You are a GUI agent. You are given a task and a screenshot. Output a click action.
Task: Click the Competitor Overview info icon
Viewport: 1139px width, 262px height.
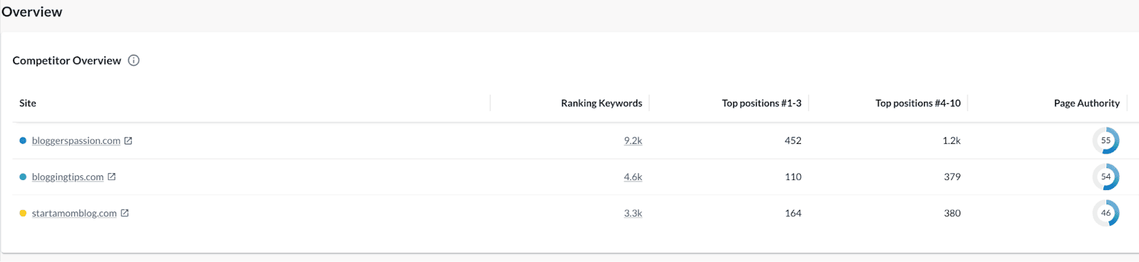coord(134,61)
